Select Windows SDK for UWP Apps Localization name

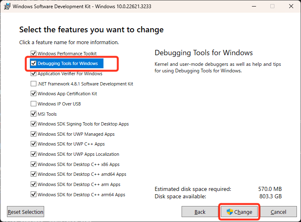coord(79,154)
